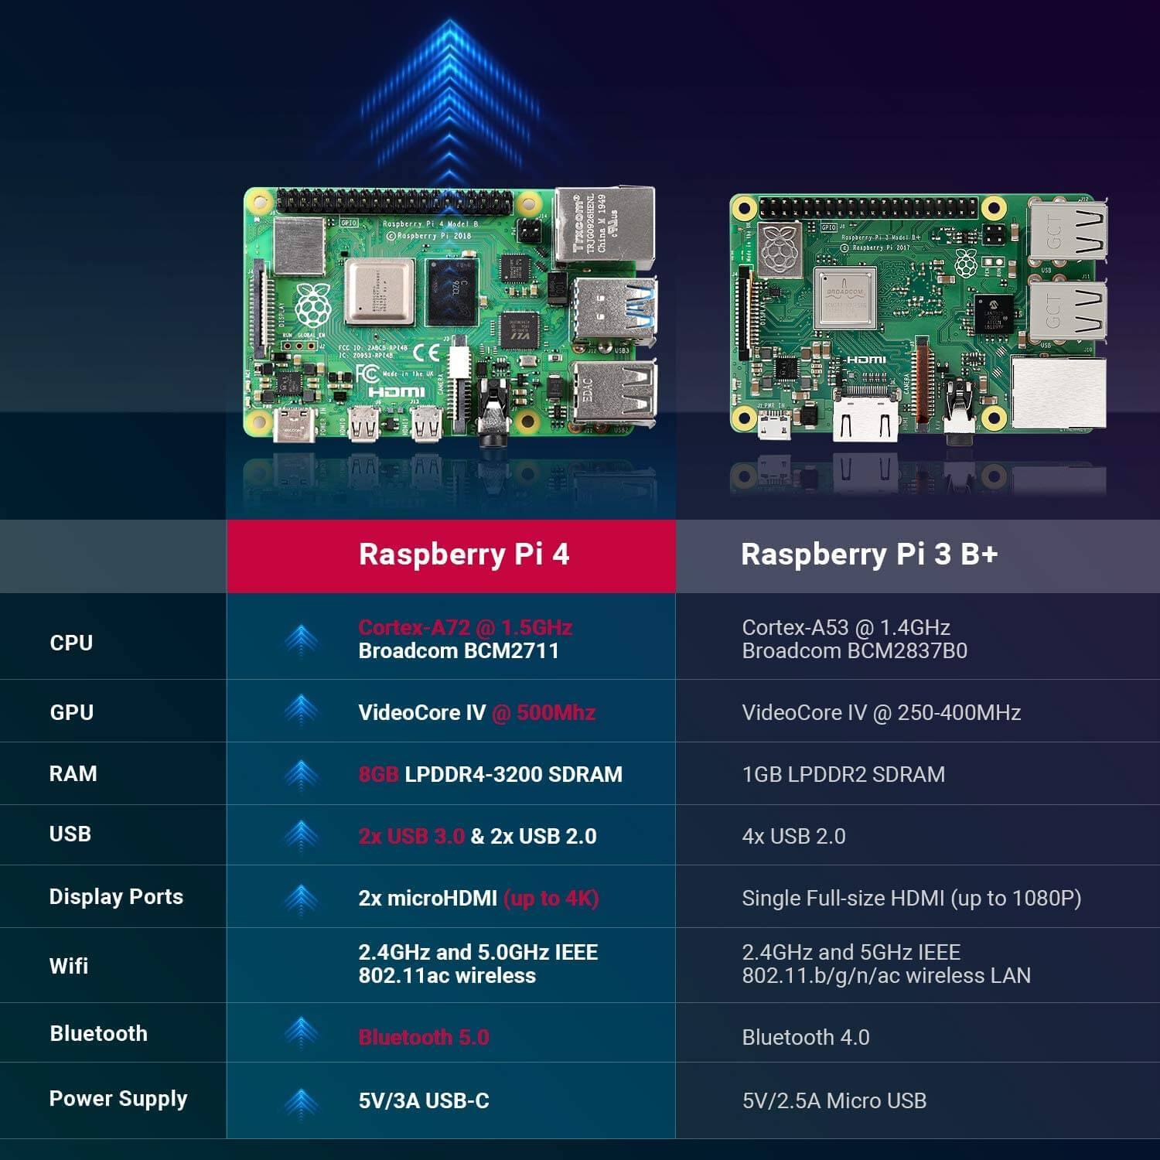Viewport: 1160px width, 1160px height.
Task: Click the upgrade arrow icon in Bluetooth row
Action: (x=301, y=1032)
